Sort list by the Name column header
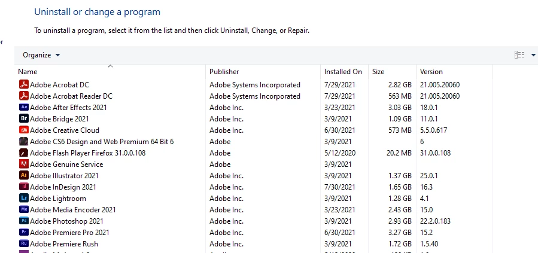The height and width of the screenshot is (253, 538). [28, 72]
